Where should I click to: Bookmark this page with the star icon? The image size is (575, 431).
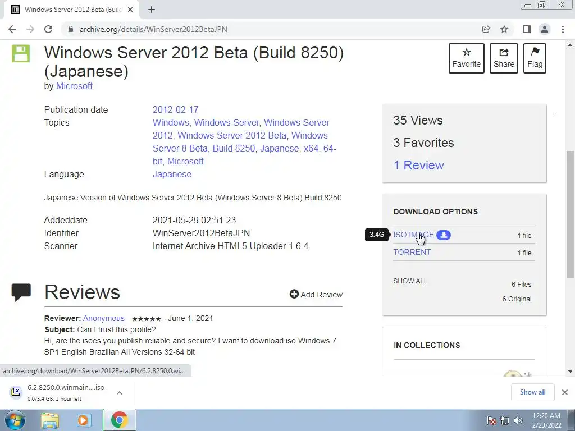[x=504, y=29]
